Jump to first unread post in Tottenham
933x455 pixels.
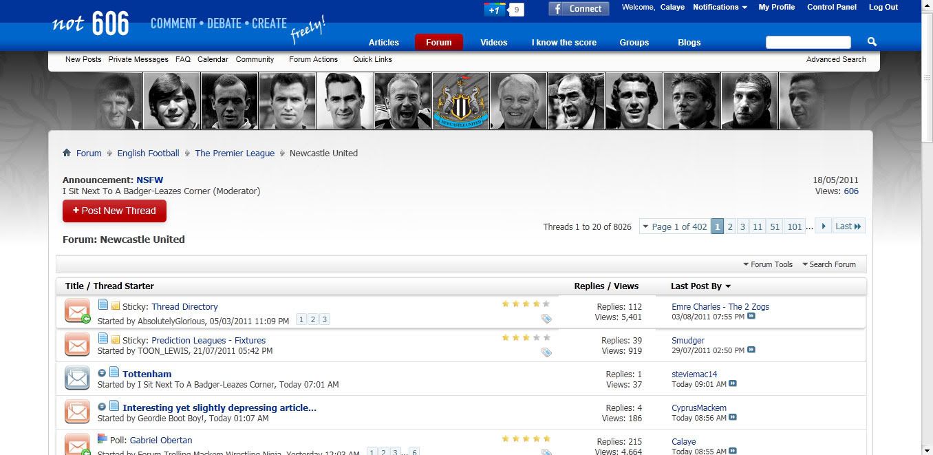tap(102, 373)
